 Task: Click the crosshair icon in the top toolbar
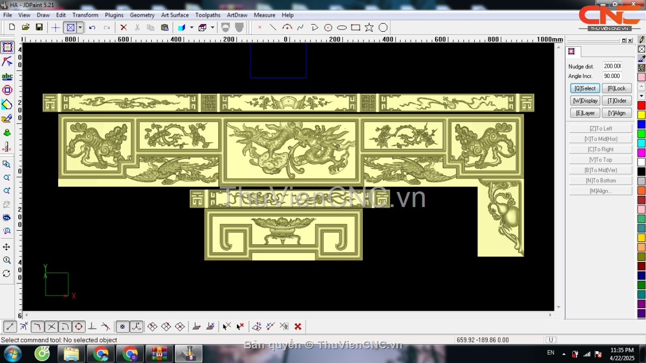point(55,27)
